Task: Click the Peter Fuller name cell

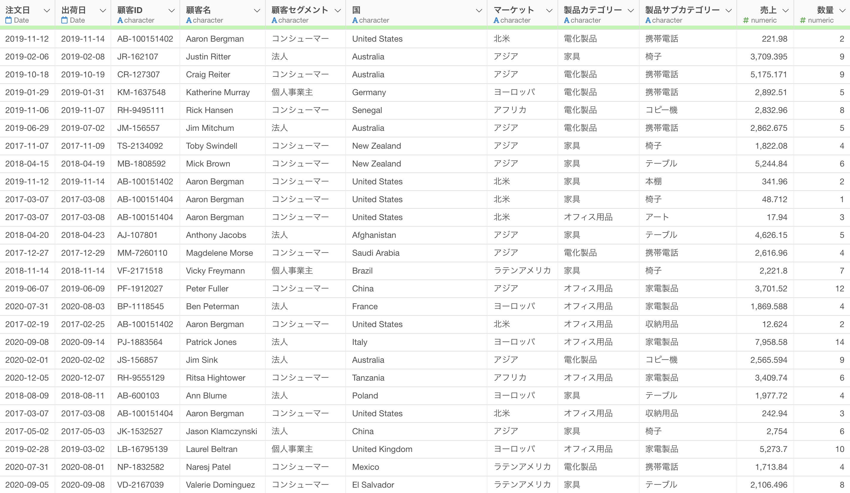Action: click(207, 289)
